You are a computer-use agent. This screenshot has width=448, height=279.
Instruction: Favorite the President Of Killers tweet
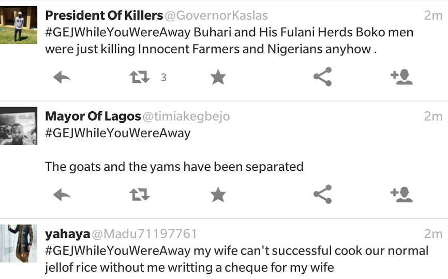[x=218, y=78]
